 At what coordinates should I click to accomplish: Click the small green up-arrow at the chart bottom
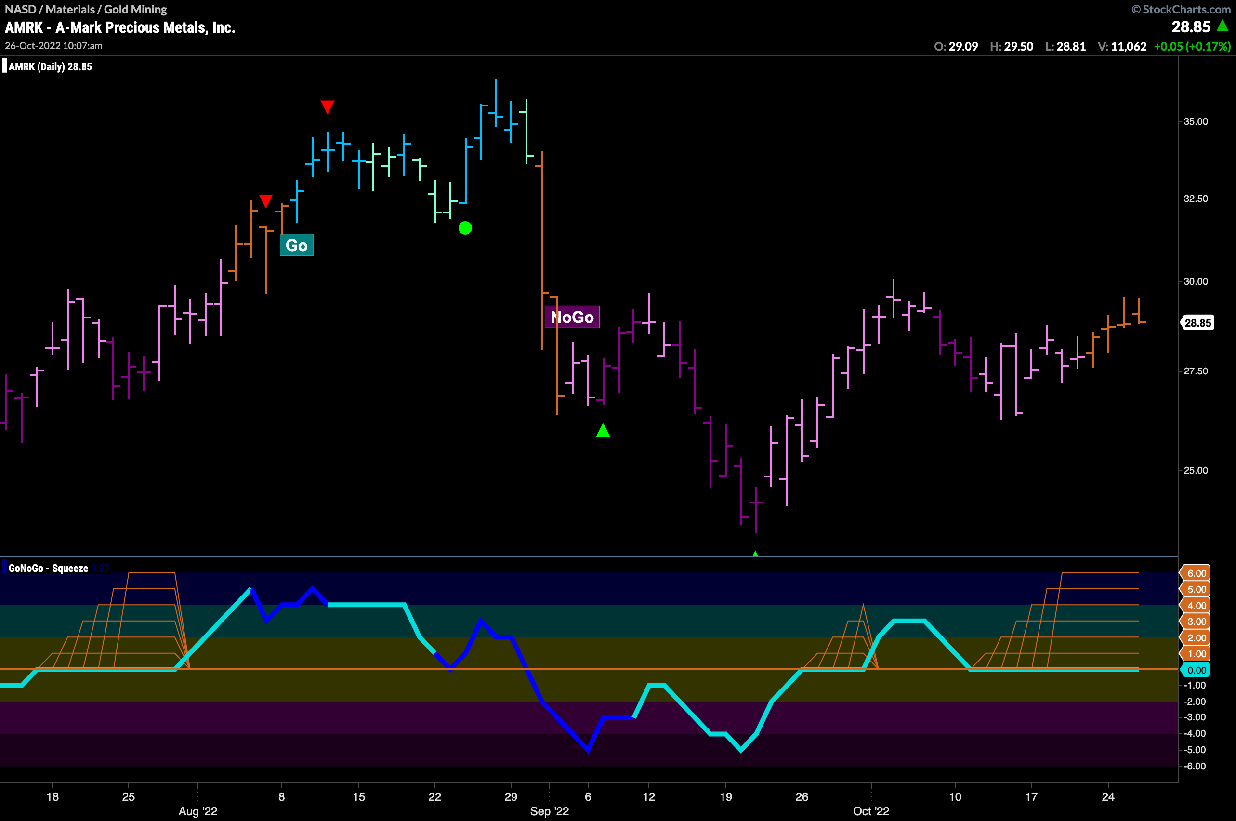pos(755,554)
